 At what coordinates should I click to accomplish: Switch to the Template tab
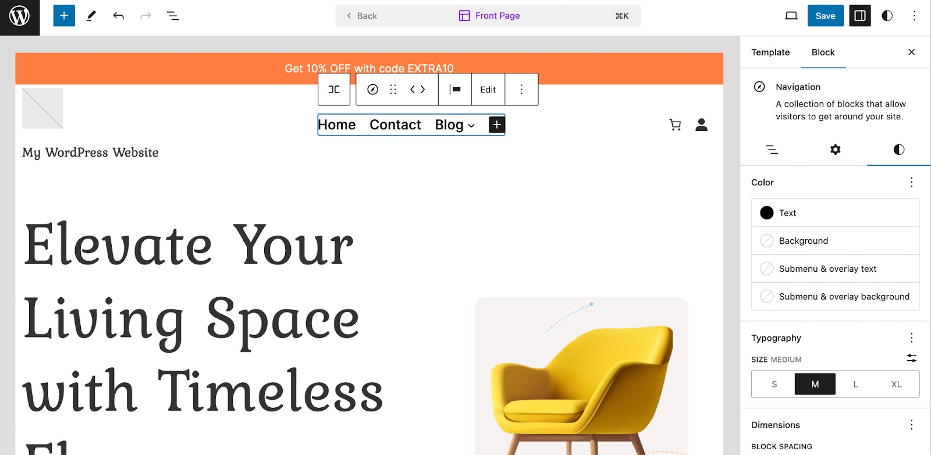click(770, 52)
